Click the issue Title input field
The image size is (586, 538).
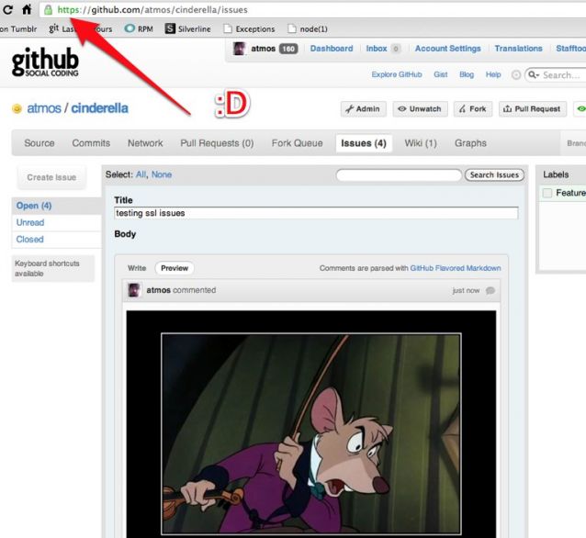pyautogui.click(x=316, y=213)
